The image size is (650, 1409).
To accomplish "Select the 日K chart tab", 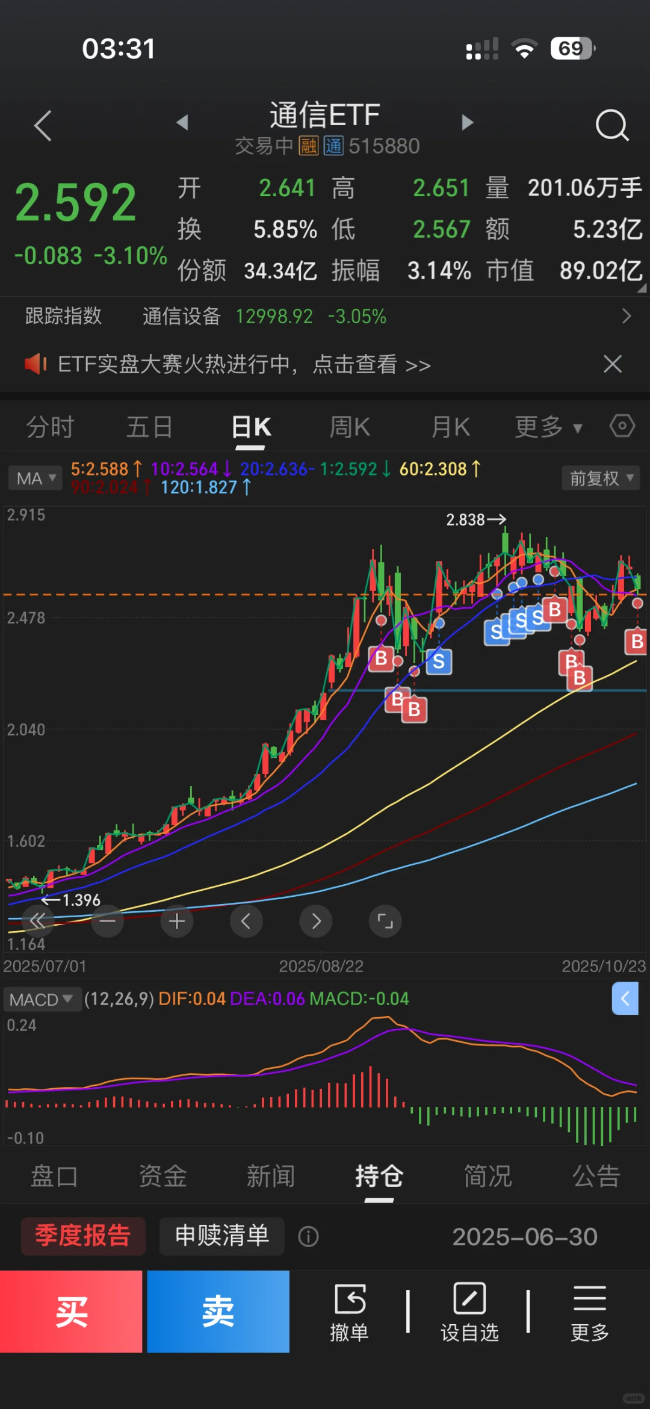I will click(252, 427).
